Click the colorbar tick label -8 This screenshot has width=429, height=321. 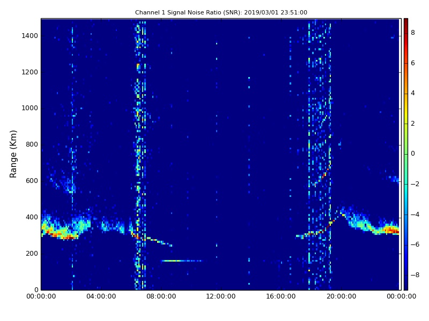(414, 275)
